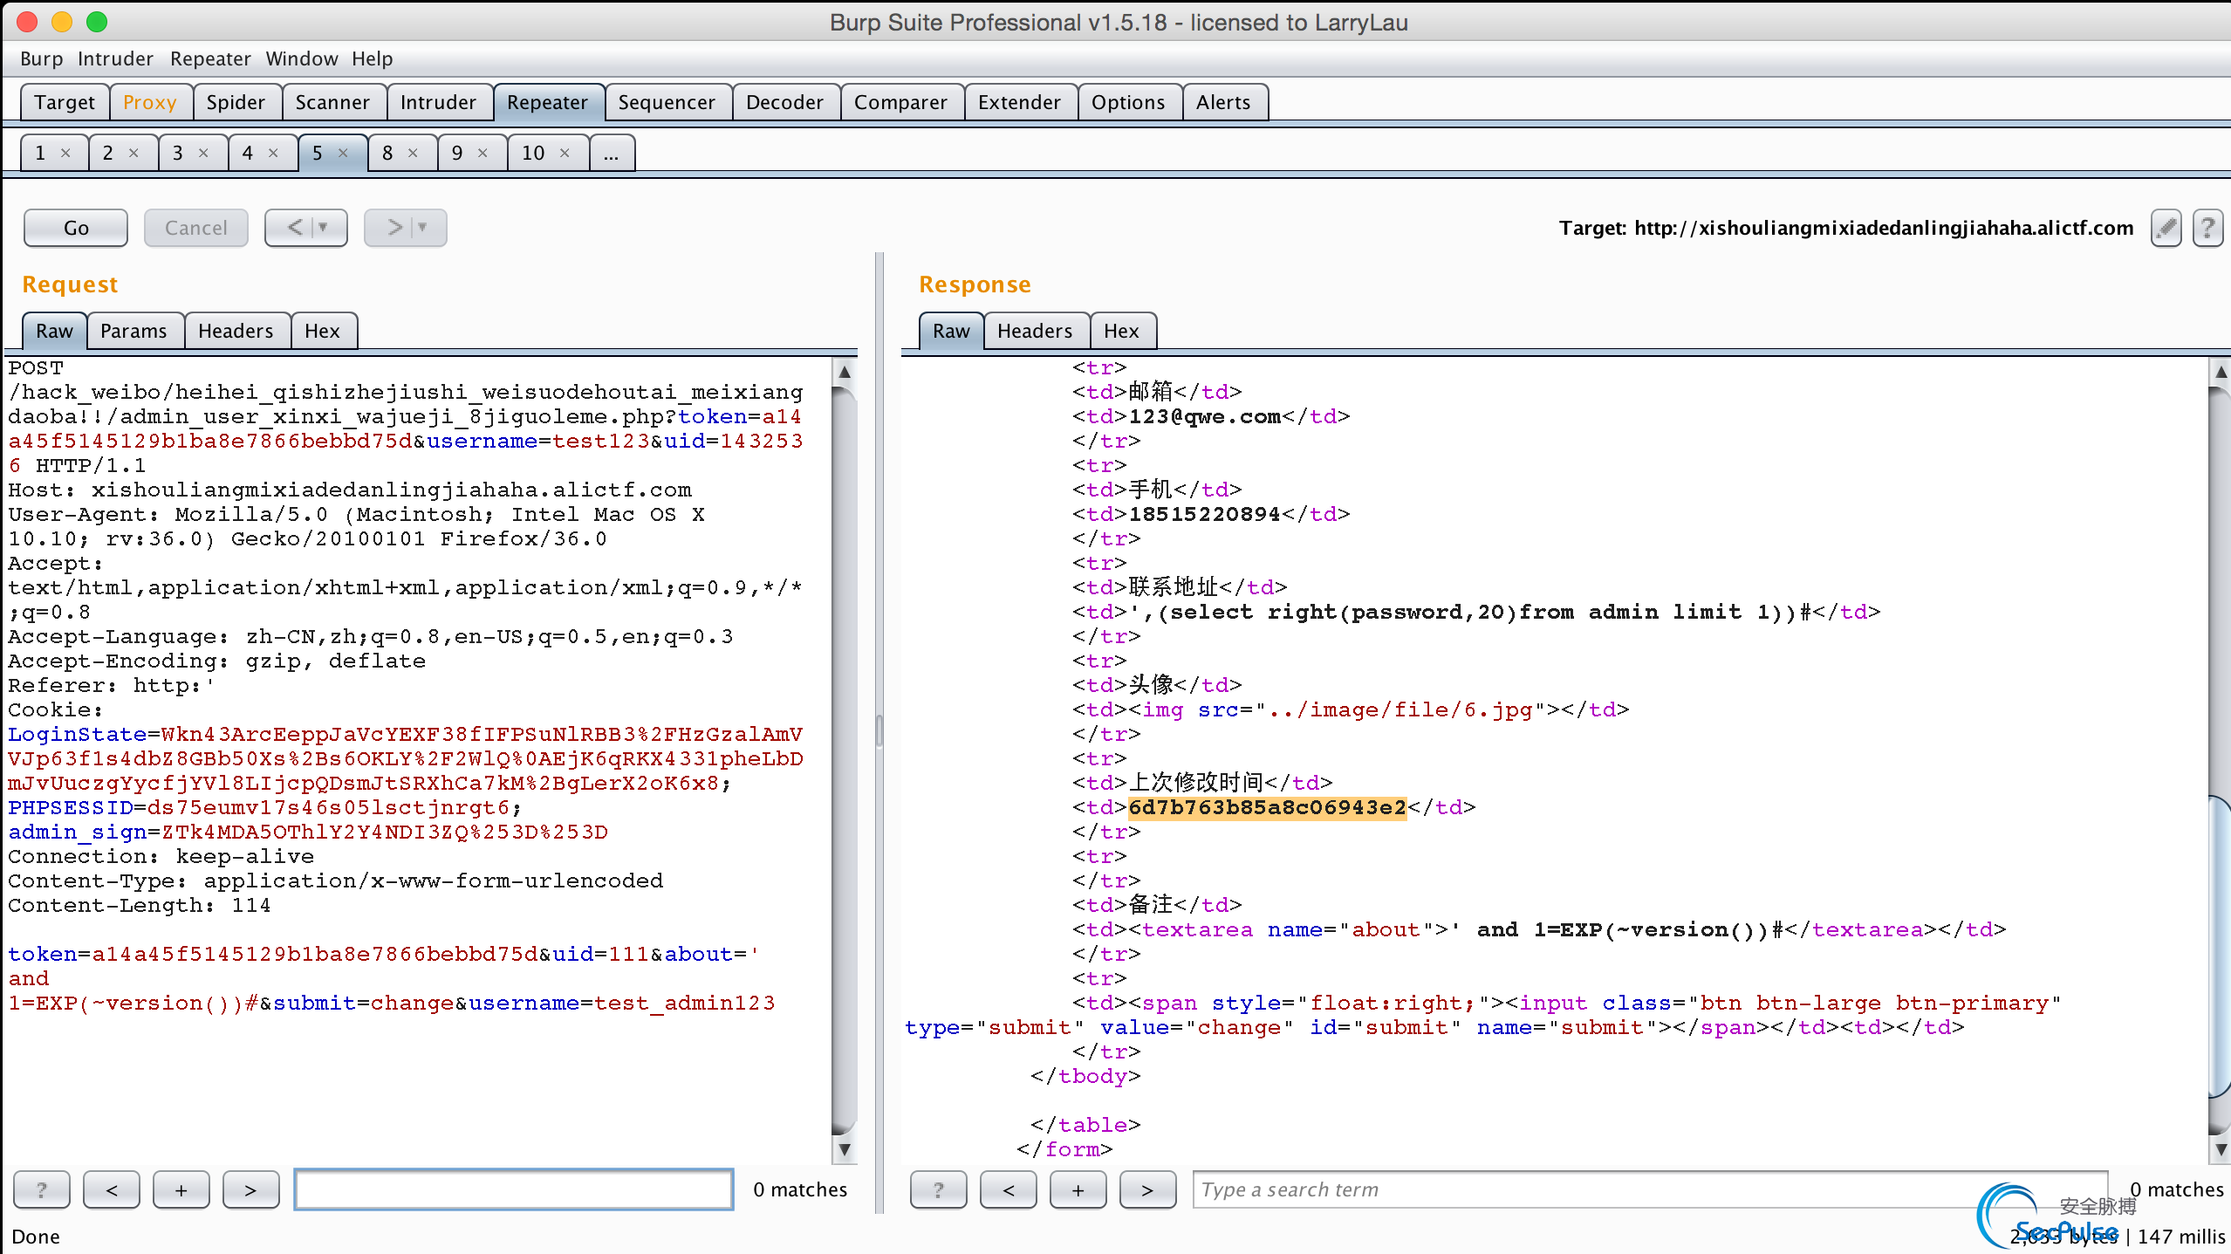Viewport: 2231px width, 1254px height.
Task: Switch to the Sequencer tab
Action: [667, 102]
